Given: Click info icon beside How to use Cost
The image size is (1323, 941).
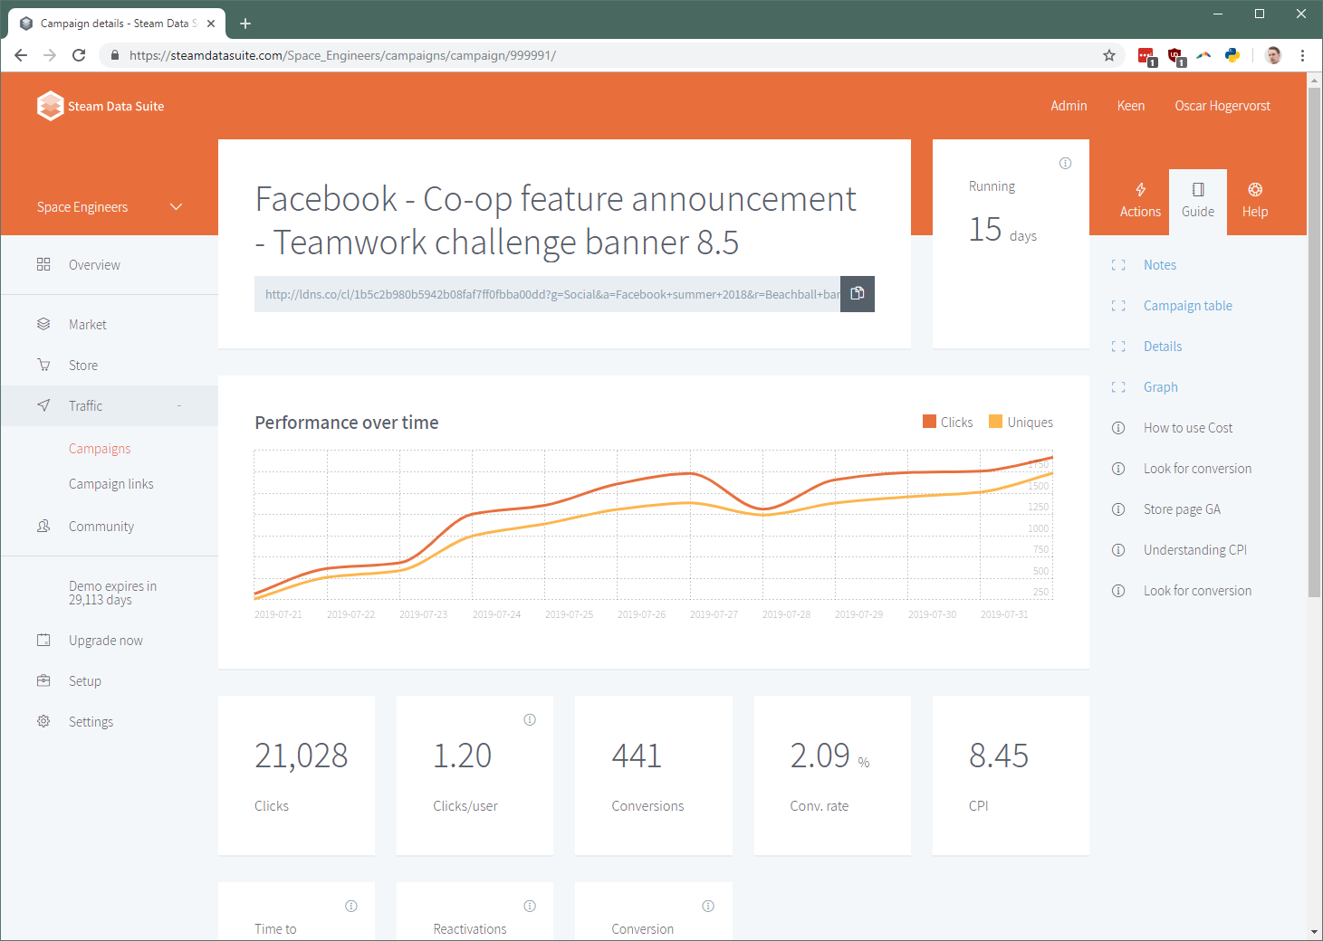Looking at the screenshot, I should click(x=1118, y=428).
